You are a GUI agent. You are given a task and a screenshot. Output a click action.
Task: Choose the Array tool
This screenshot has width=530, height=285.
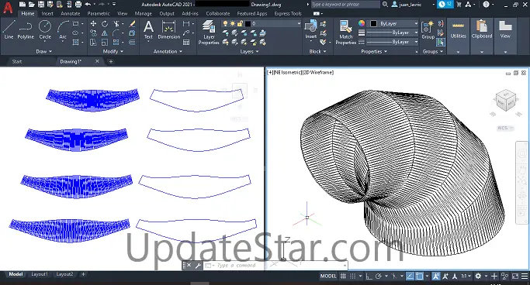click(116, 42)
